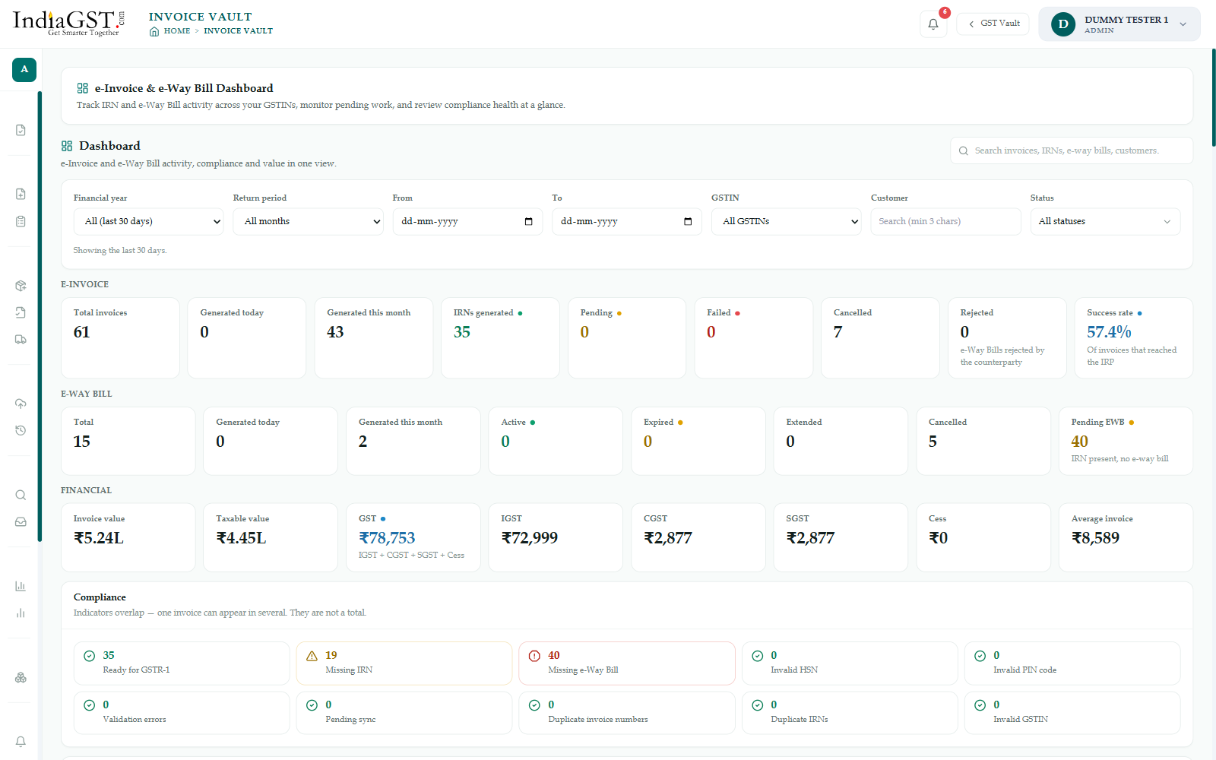Viewport: 1216px width, 760px height.
Task: Click the GST ₹78,753 financial card
Action: [413, 537]
